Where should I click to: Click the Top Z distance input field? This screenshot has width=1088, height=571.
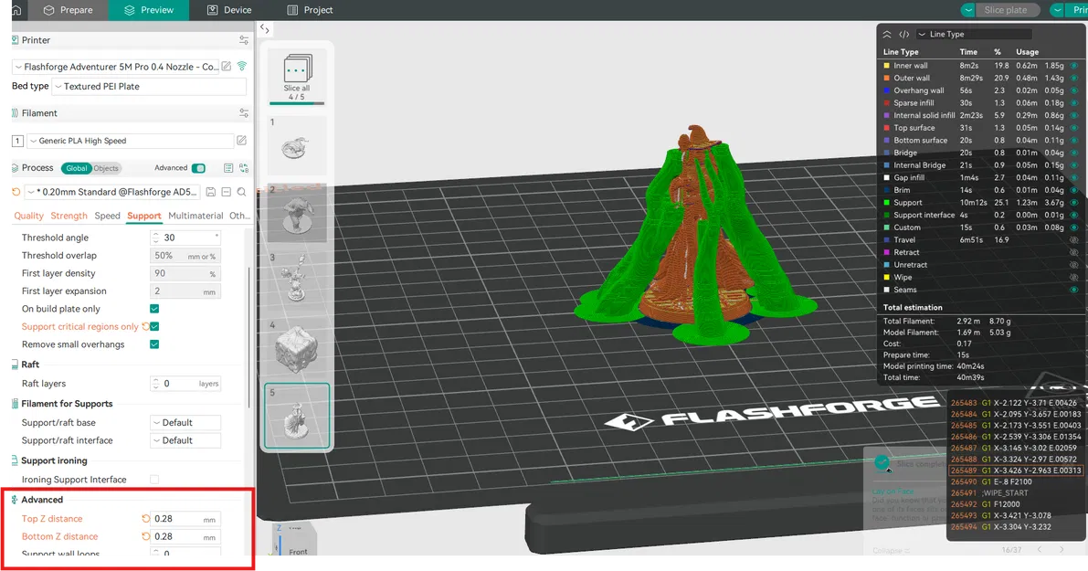point(186,519)
